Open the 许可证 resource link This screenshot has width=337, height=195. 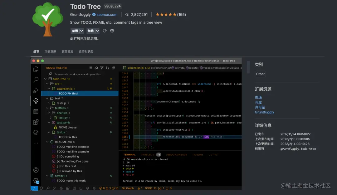(260, 107)
